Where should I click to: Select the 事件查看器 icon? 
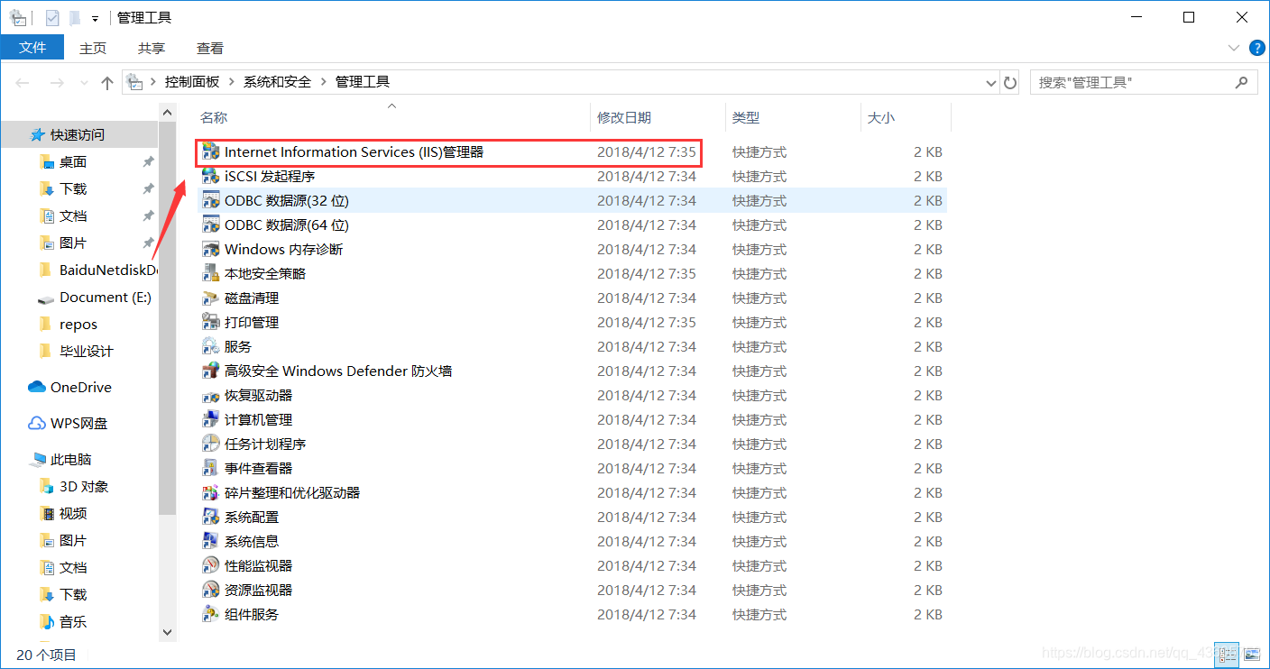pyautogui.click(x=210, y=468)
